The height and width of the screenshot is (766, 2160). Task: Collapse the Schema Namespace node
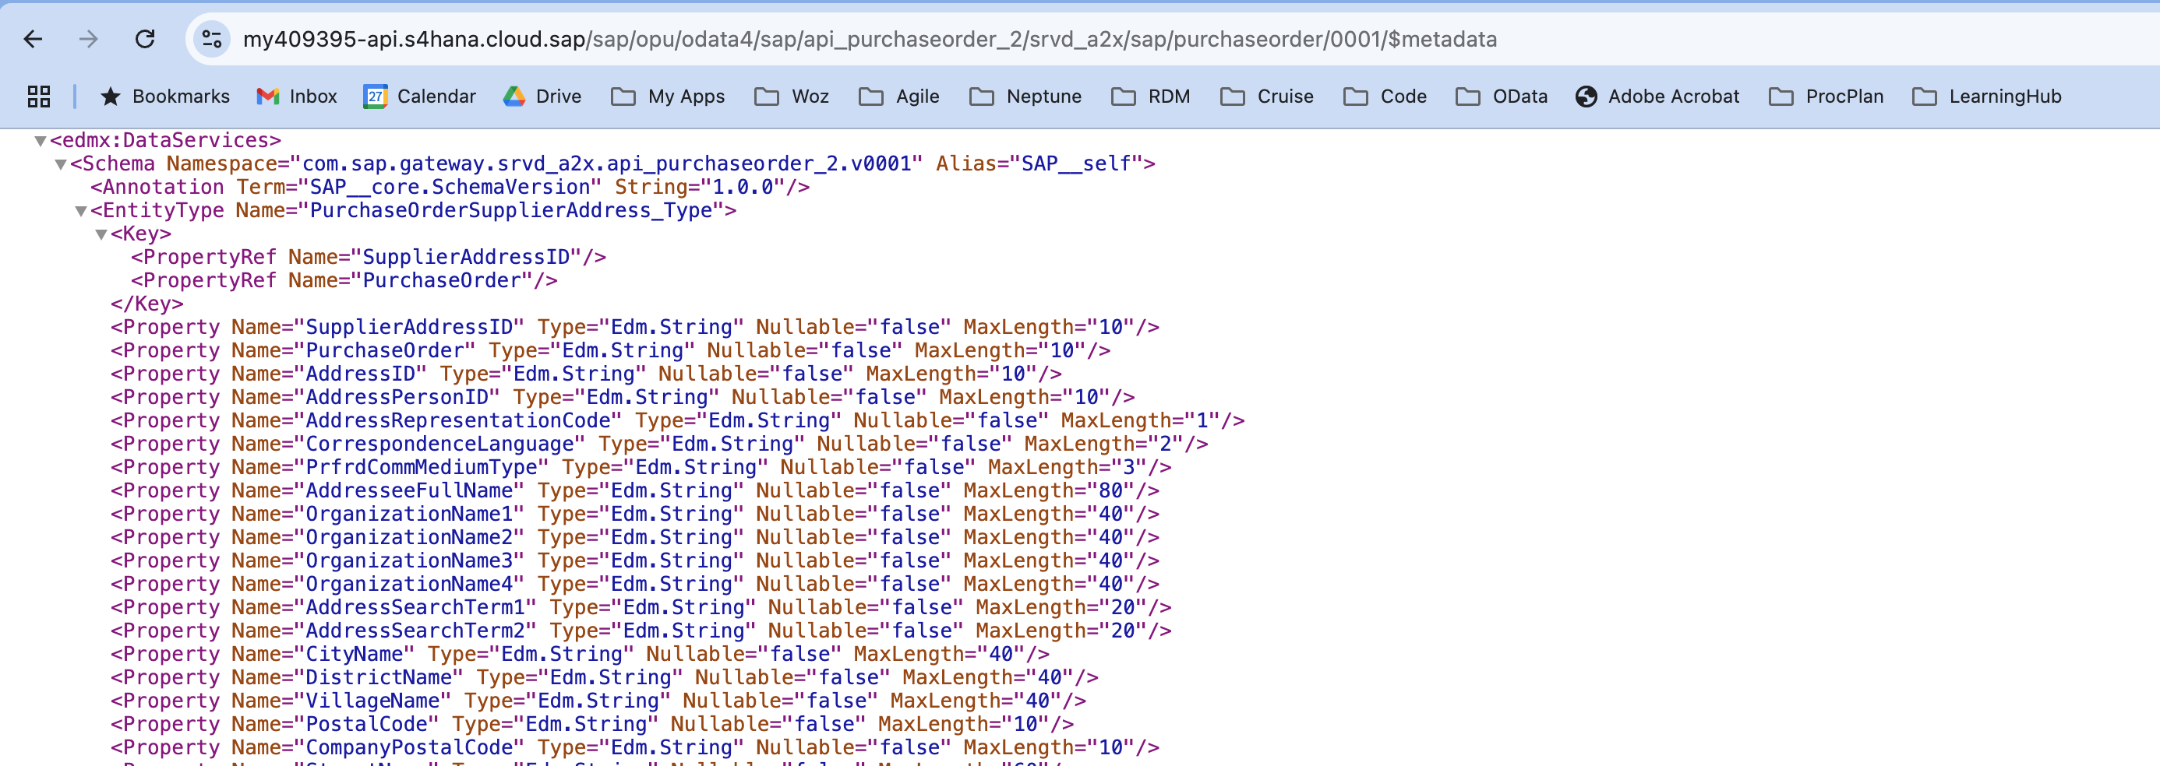pos(60,164)
